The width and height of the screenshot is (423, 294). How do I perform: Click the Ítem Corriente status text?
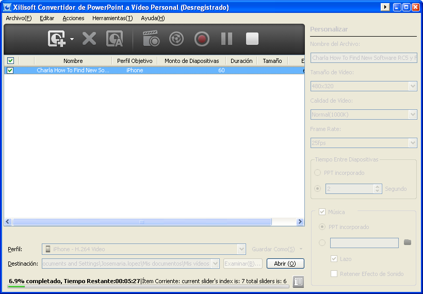pos(214,281)
